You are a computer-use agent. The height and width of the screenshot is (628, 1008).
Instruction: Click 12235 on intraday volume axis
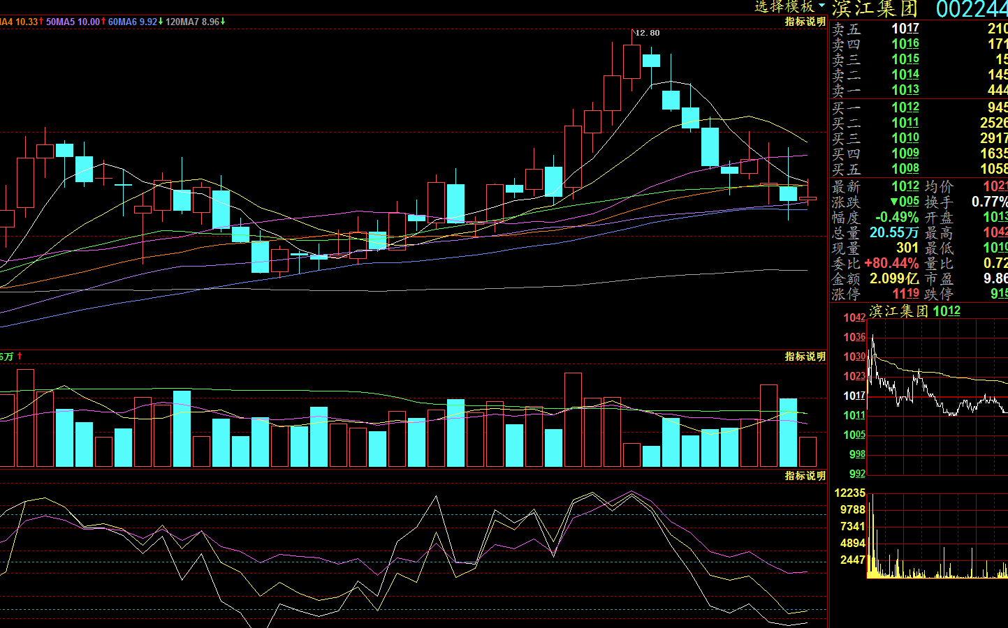coord(850,493)
